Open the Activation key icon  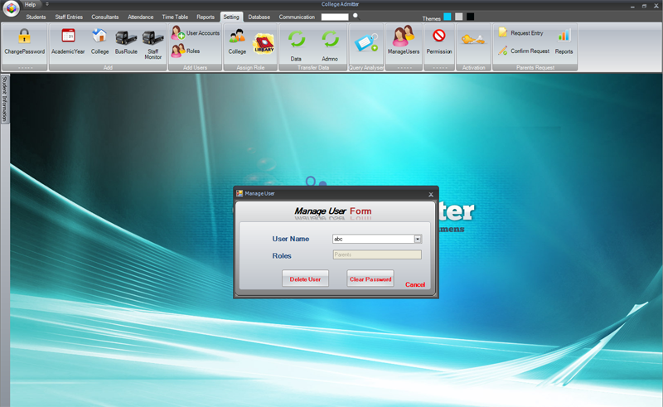472,40
